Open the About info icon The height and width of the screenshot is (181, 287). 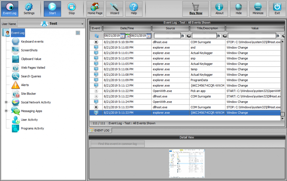click(219, 9)
